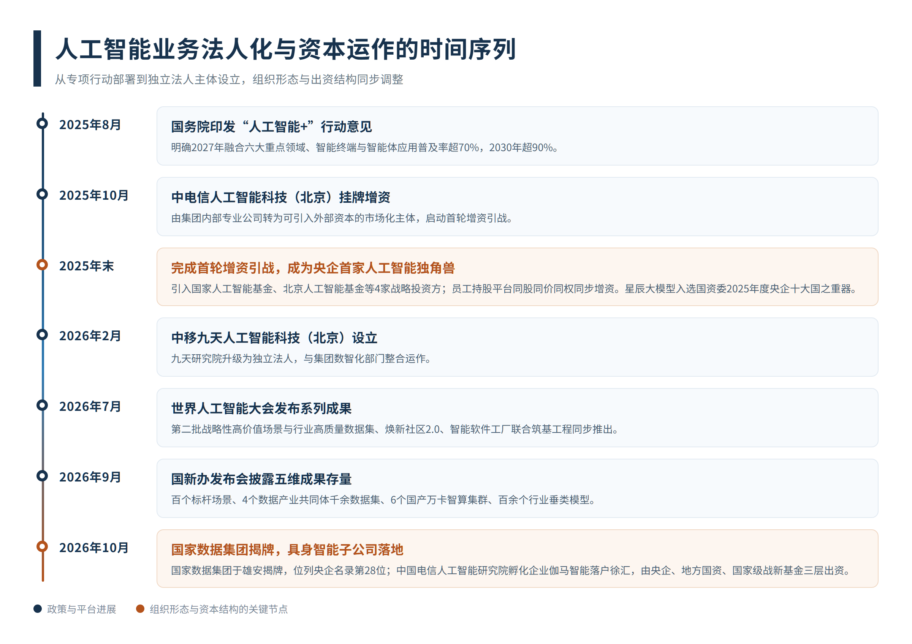Click the heading 世界人工智能大会发布系列成果

(261, 408)
